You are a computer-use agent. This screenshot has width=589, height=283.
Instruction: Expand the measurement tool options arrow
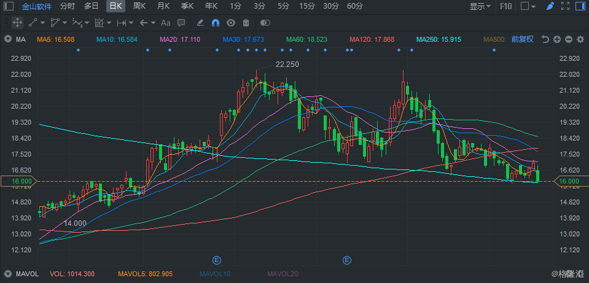(109, 23)
